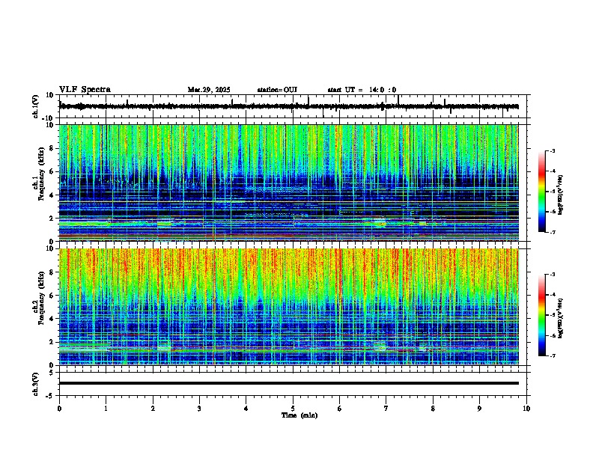The width and height of the screenshot is (593, 458).
Task: Click the "10" tick on ch.2 frequency axis
Action: tap(50, 248)
